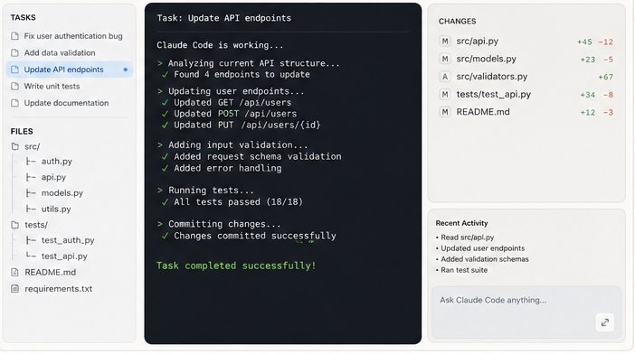Open test_auth.py in the file tree

click(x=68, y=240)
